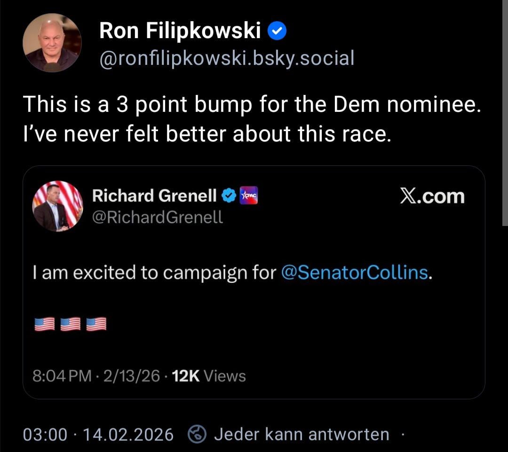This screenshot has width=508, height=452.
Task: Open the @RichardGrenell handle
Action: pos(157,217)
